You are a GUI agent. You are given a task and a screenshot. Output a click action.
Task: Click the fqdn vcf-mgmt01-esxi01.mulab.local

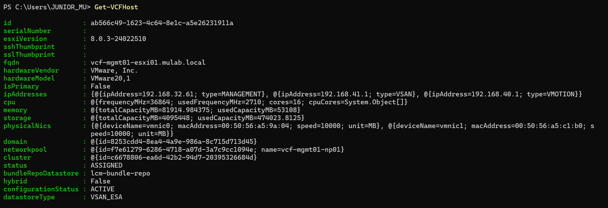click(x=148, y=62)
